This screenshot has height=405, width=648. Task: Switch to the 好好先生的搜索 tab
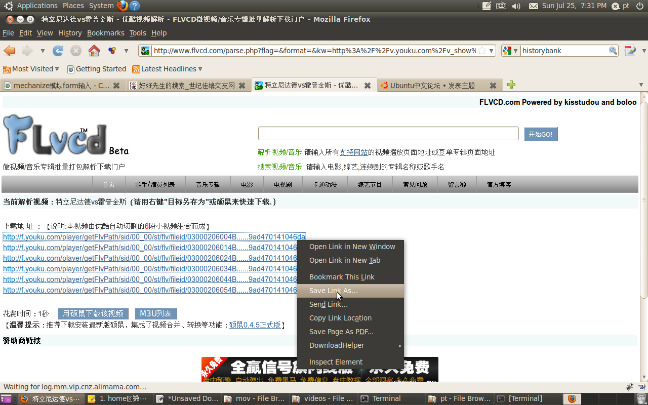tap(182, 86)
